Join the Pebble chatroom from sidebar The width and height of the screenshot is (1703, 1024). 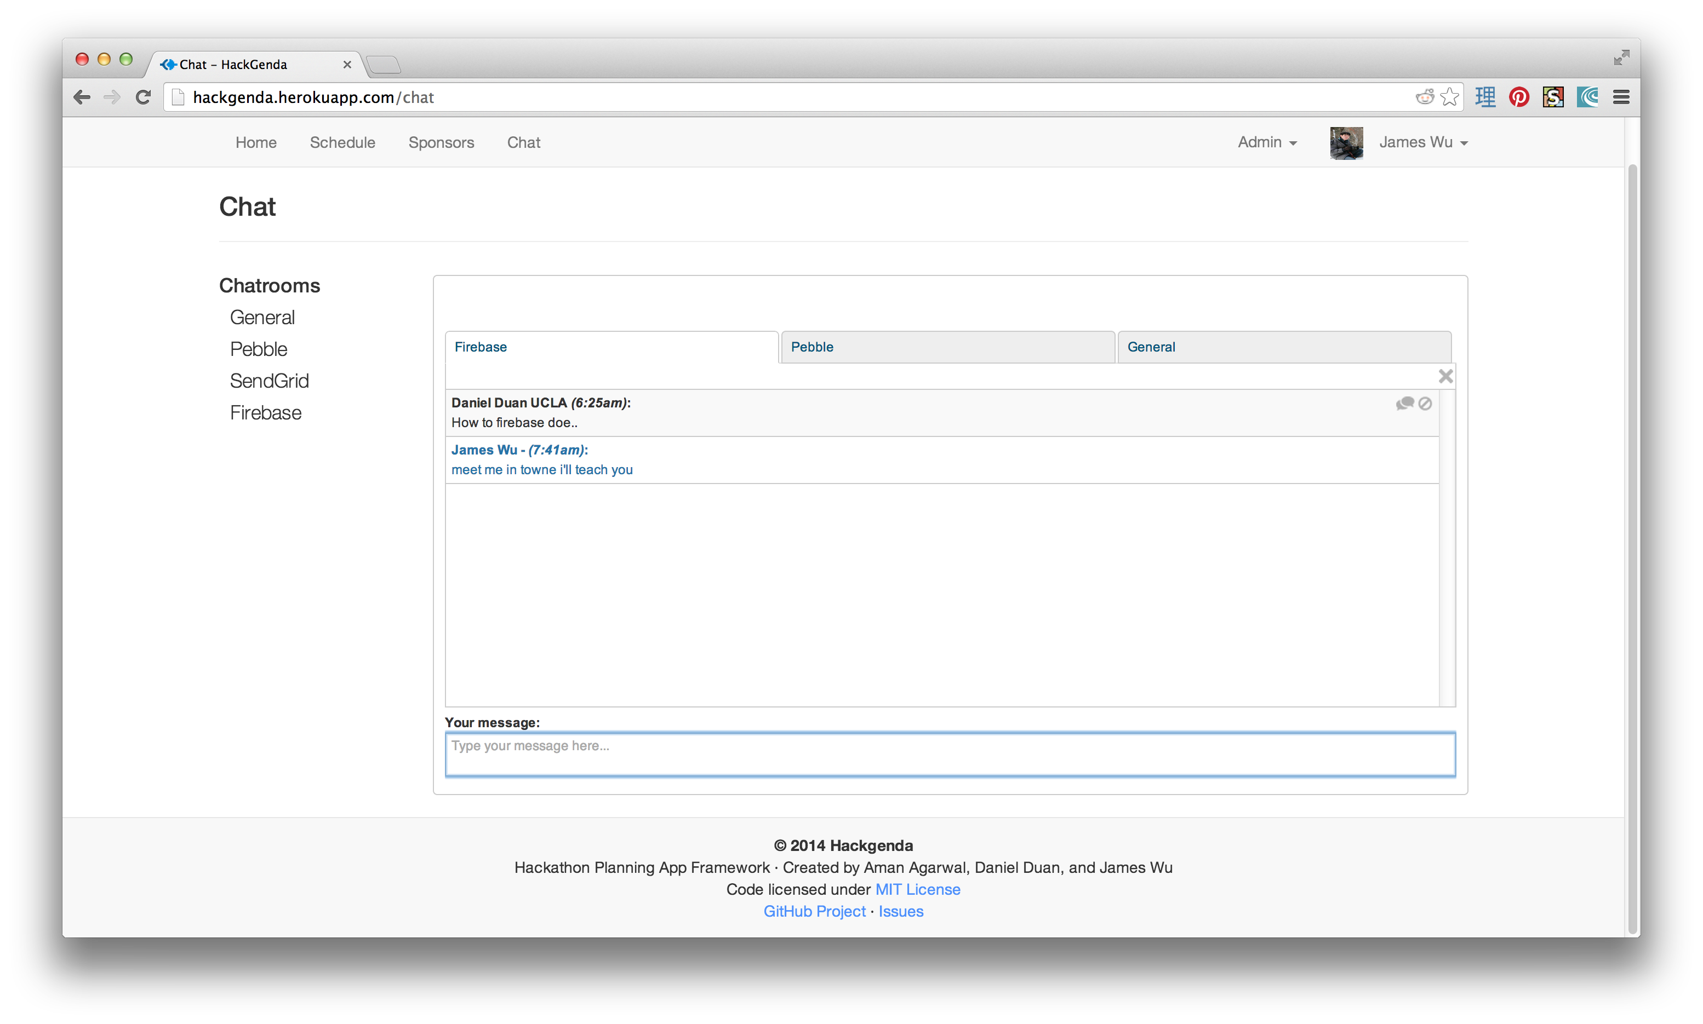[258, 349]
